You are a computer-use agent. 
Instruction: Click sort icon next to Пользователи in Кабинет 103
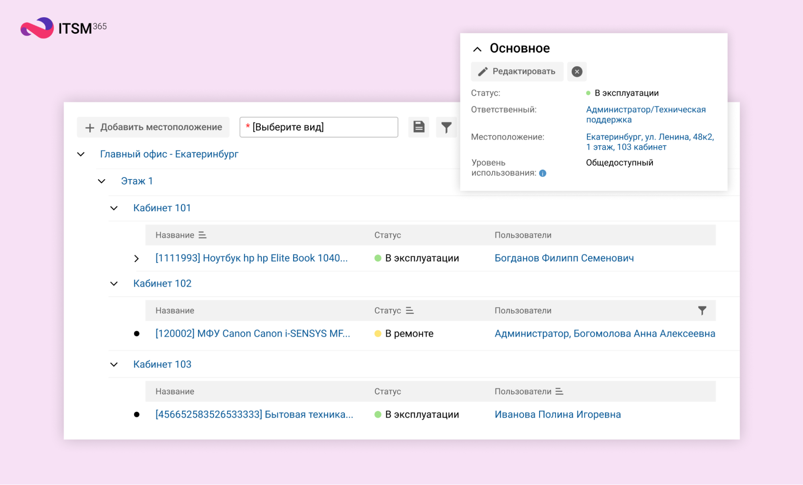(x=559, y=391)
